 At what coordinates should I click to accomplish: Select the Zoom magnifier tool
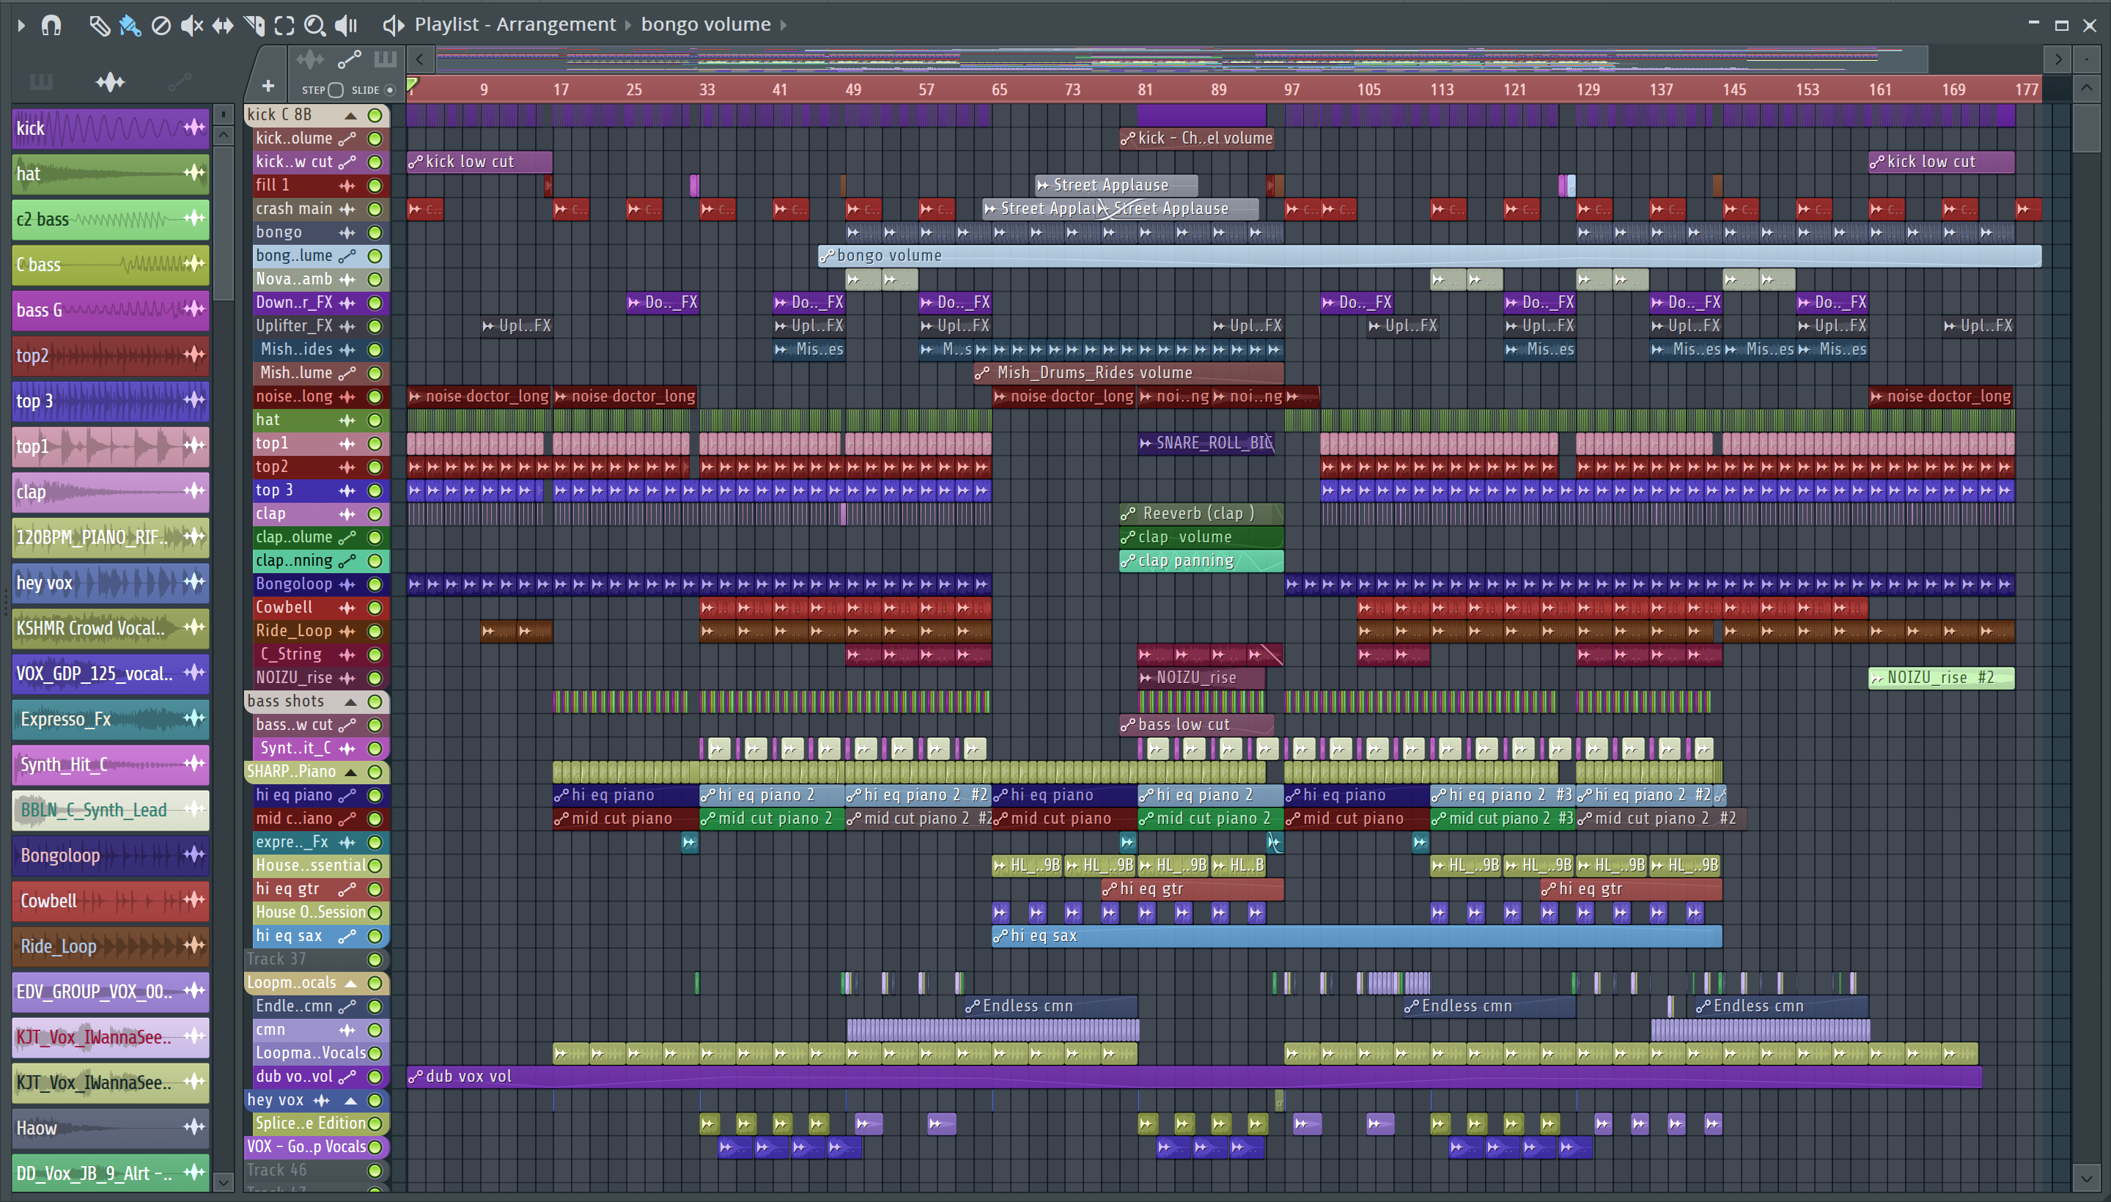[x=314, y=26]
